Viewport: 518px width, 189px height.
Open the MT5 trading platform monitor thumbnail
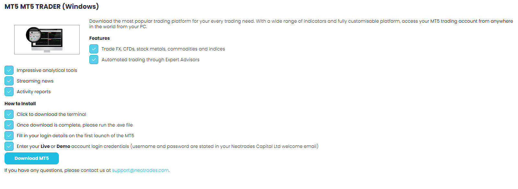[47, 39]
